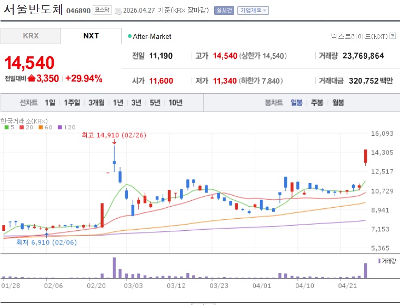Viewport: 400px width, 305px height.
Task: Click the 코스닥 market badge
Action: point(102,10)
